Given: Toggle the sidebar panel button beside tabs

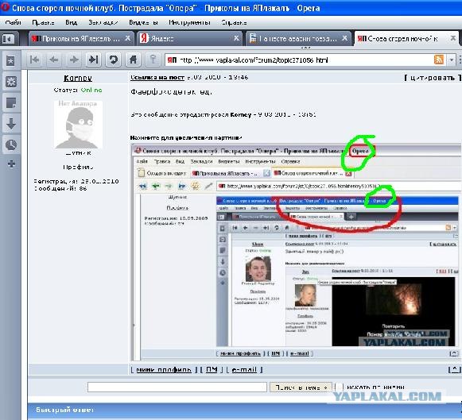Looking at the screenshot, I should [x=8, y=39].
